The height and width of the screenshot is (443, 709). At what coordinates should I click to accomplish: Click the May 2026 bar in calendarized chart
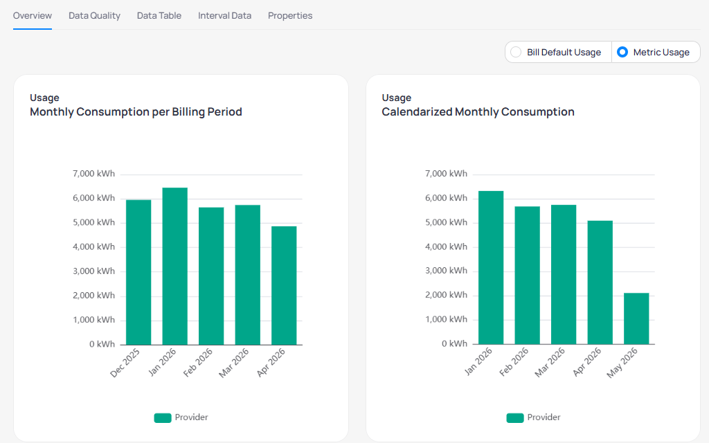click(x=636, y=318)
